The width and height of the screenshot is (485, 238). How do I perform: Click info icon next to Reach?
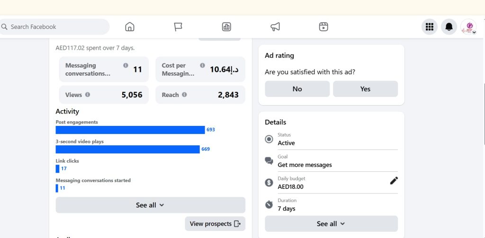[184, 95]
